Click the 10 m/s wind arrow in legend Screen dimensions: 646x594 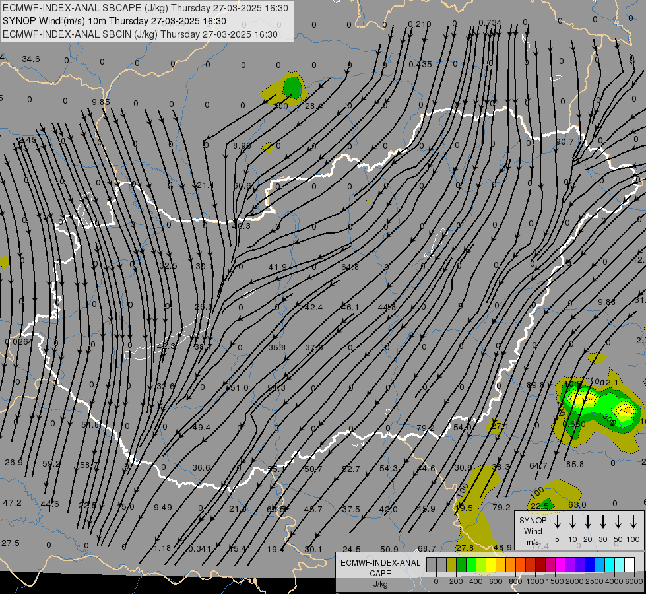(573, 522)
